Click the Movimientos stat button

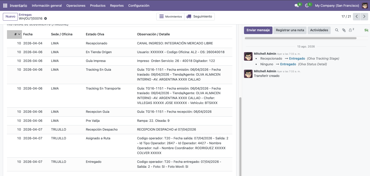pyautogui.click(x=171, y=17)
